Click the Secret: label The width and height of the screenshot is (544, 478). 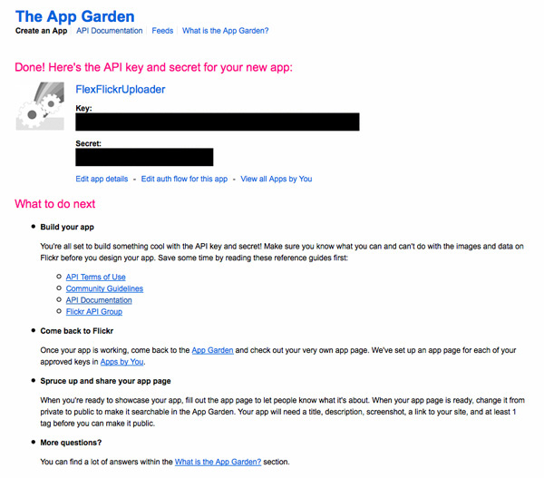[89, 143]
